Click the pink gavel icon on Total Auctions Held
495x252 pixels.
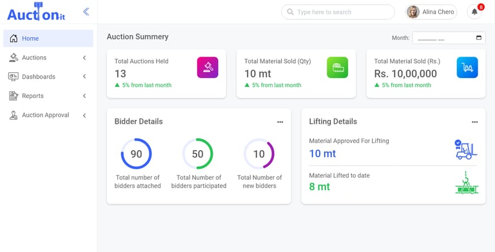click(208, 67)
